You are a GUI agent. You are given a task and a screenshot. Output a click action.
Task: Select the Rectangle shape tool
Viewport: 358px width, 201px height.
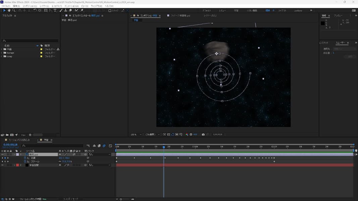point(46,10)
